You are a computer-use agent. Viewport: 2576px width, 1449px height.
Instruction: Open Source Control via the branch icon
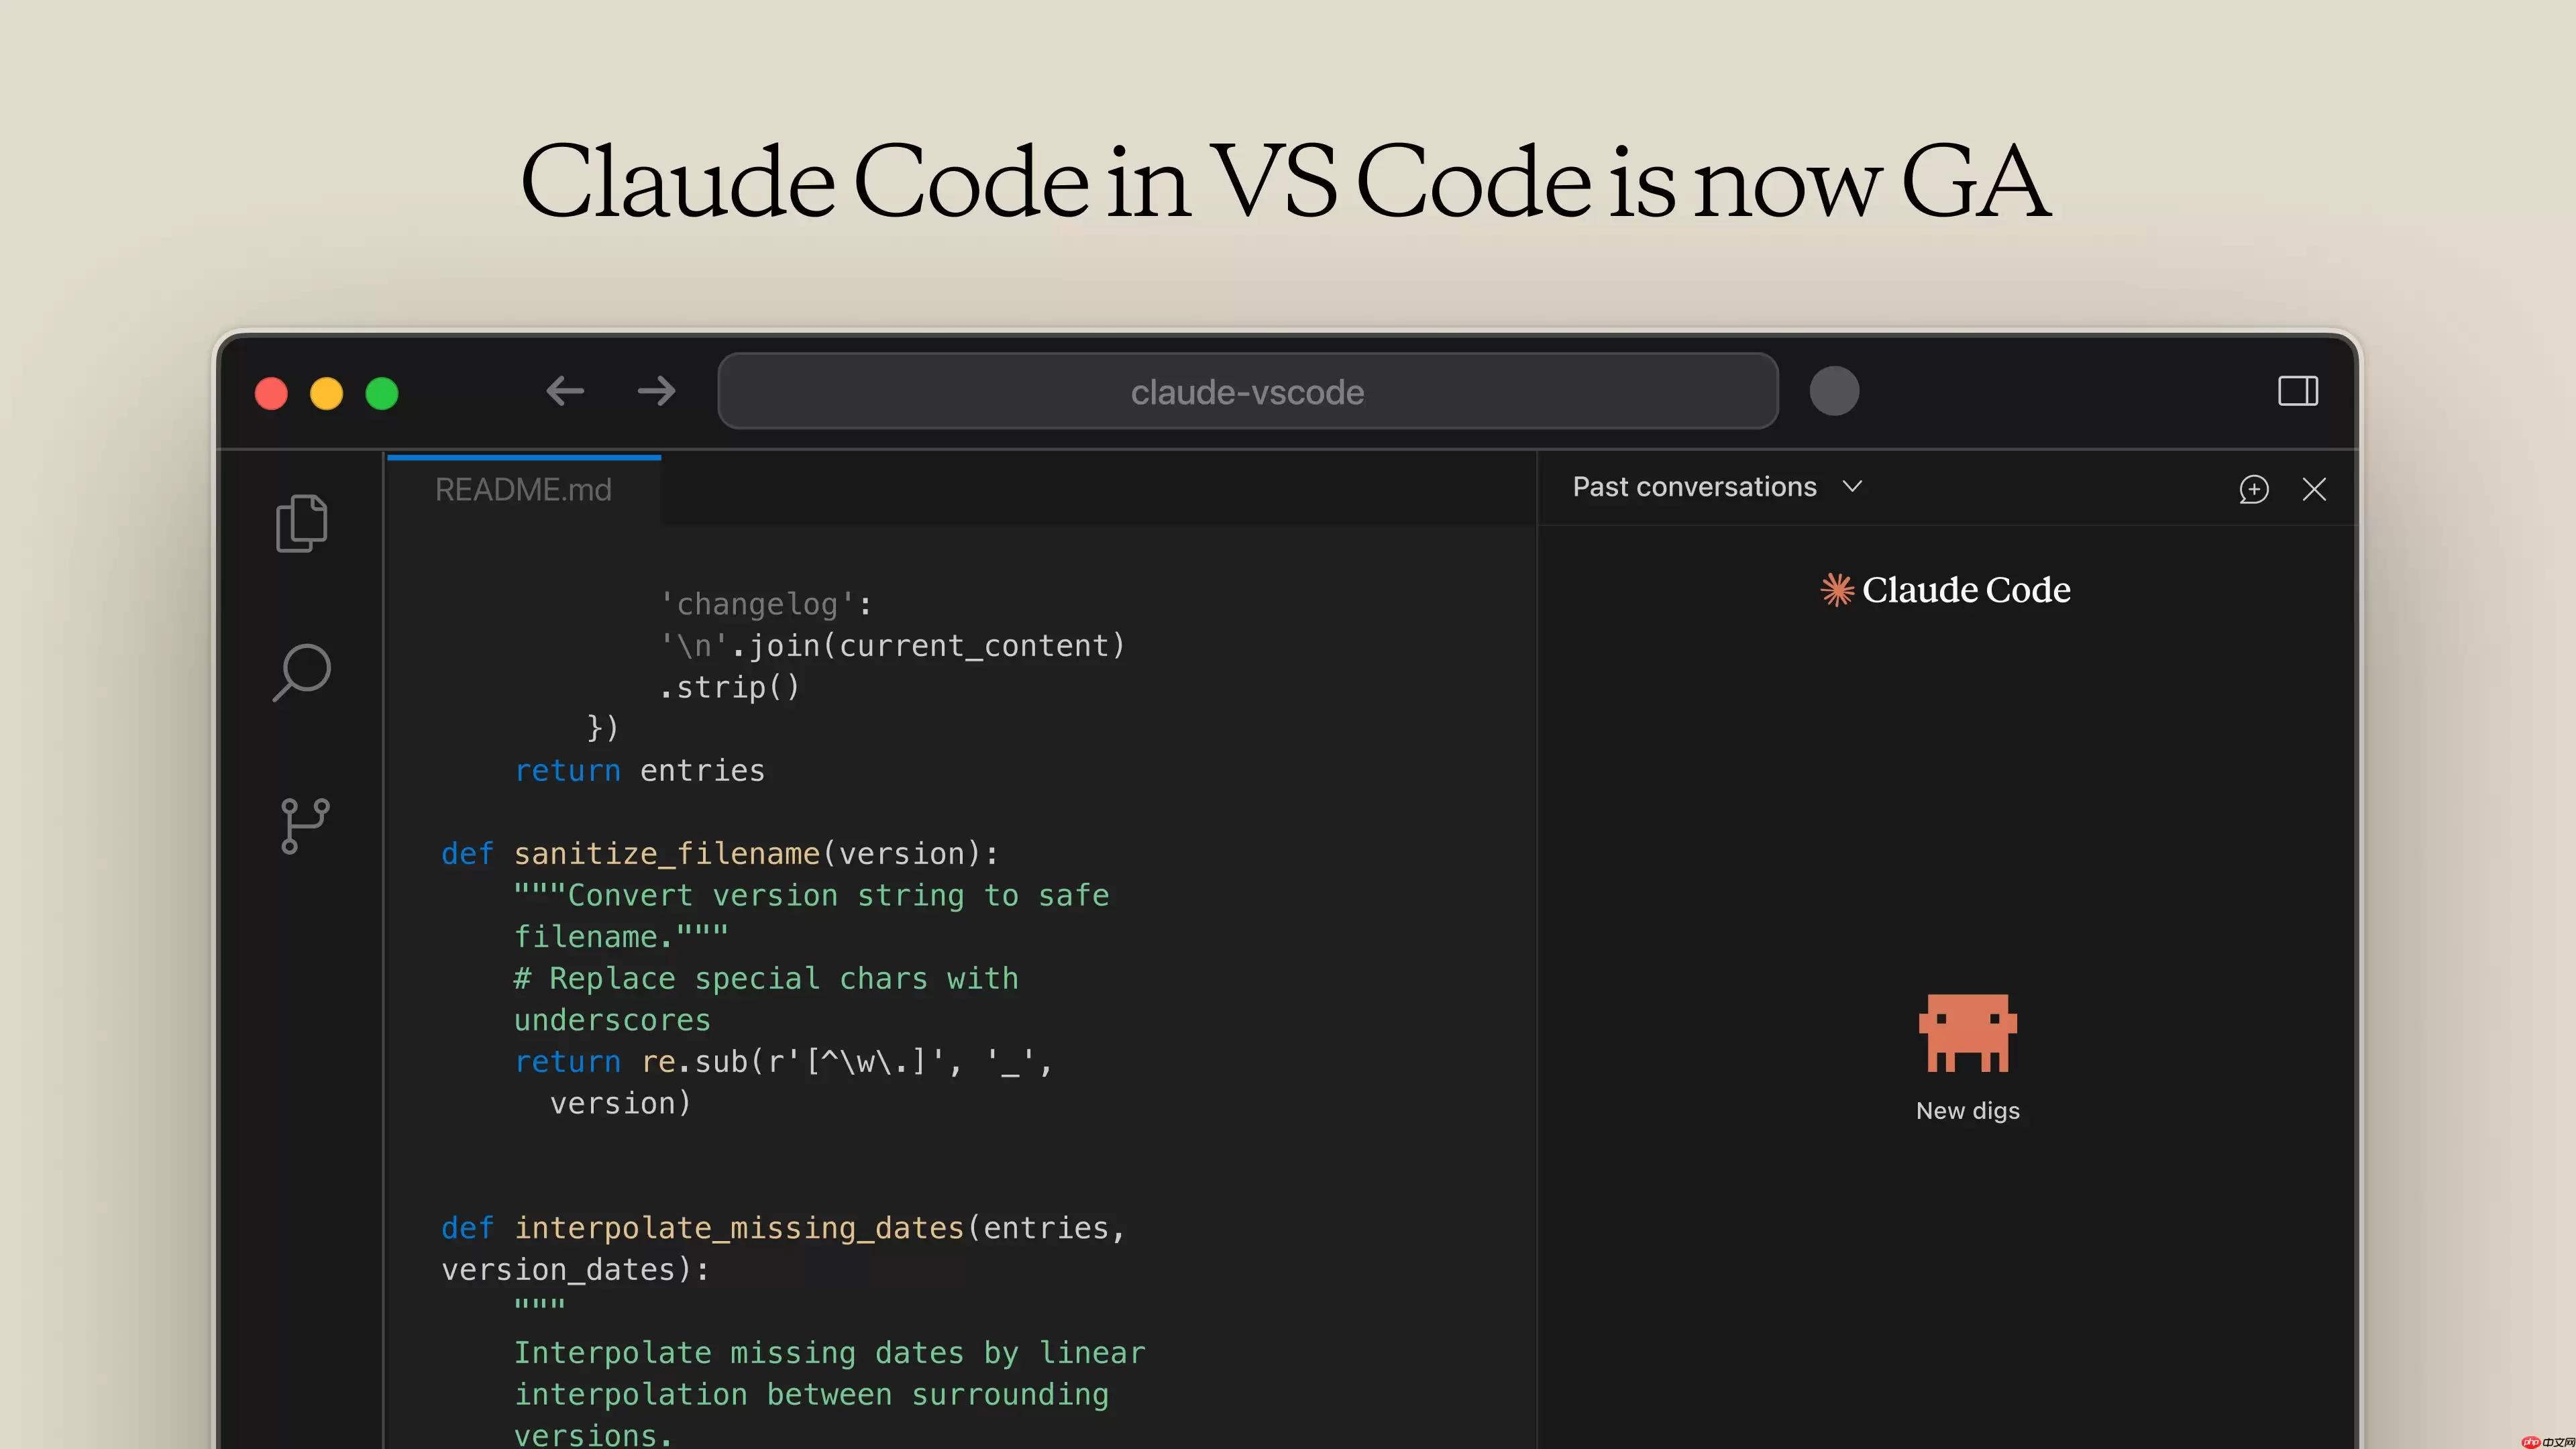303,824
